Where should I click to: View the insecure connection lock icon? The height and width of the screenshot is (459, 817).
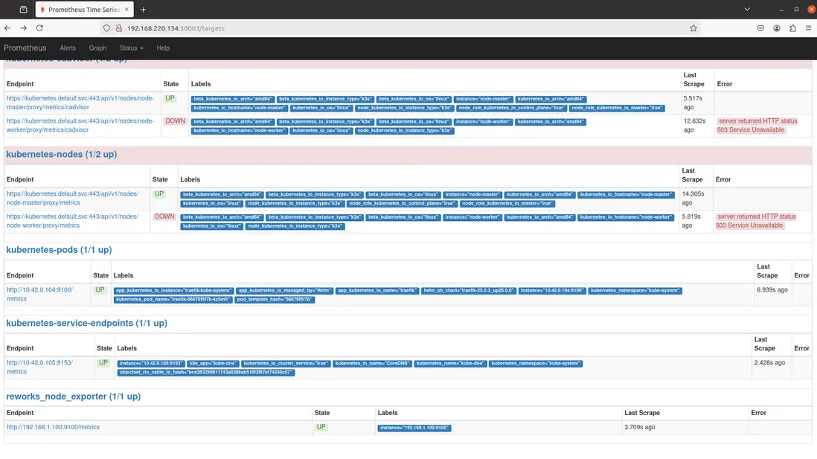click(119, 28)
